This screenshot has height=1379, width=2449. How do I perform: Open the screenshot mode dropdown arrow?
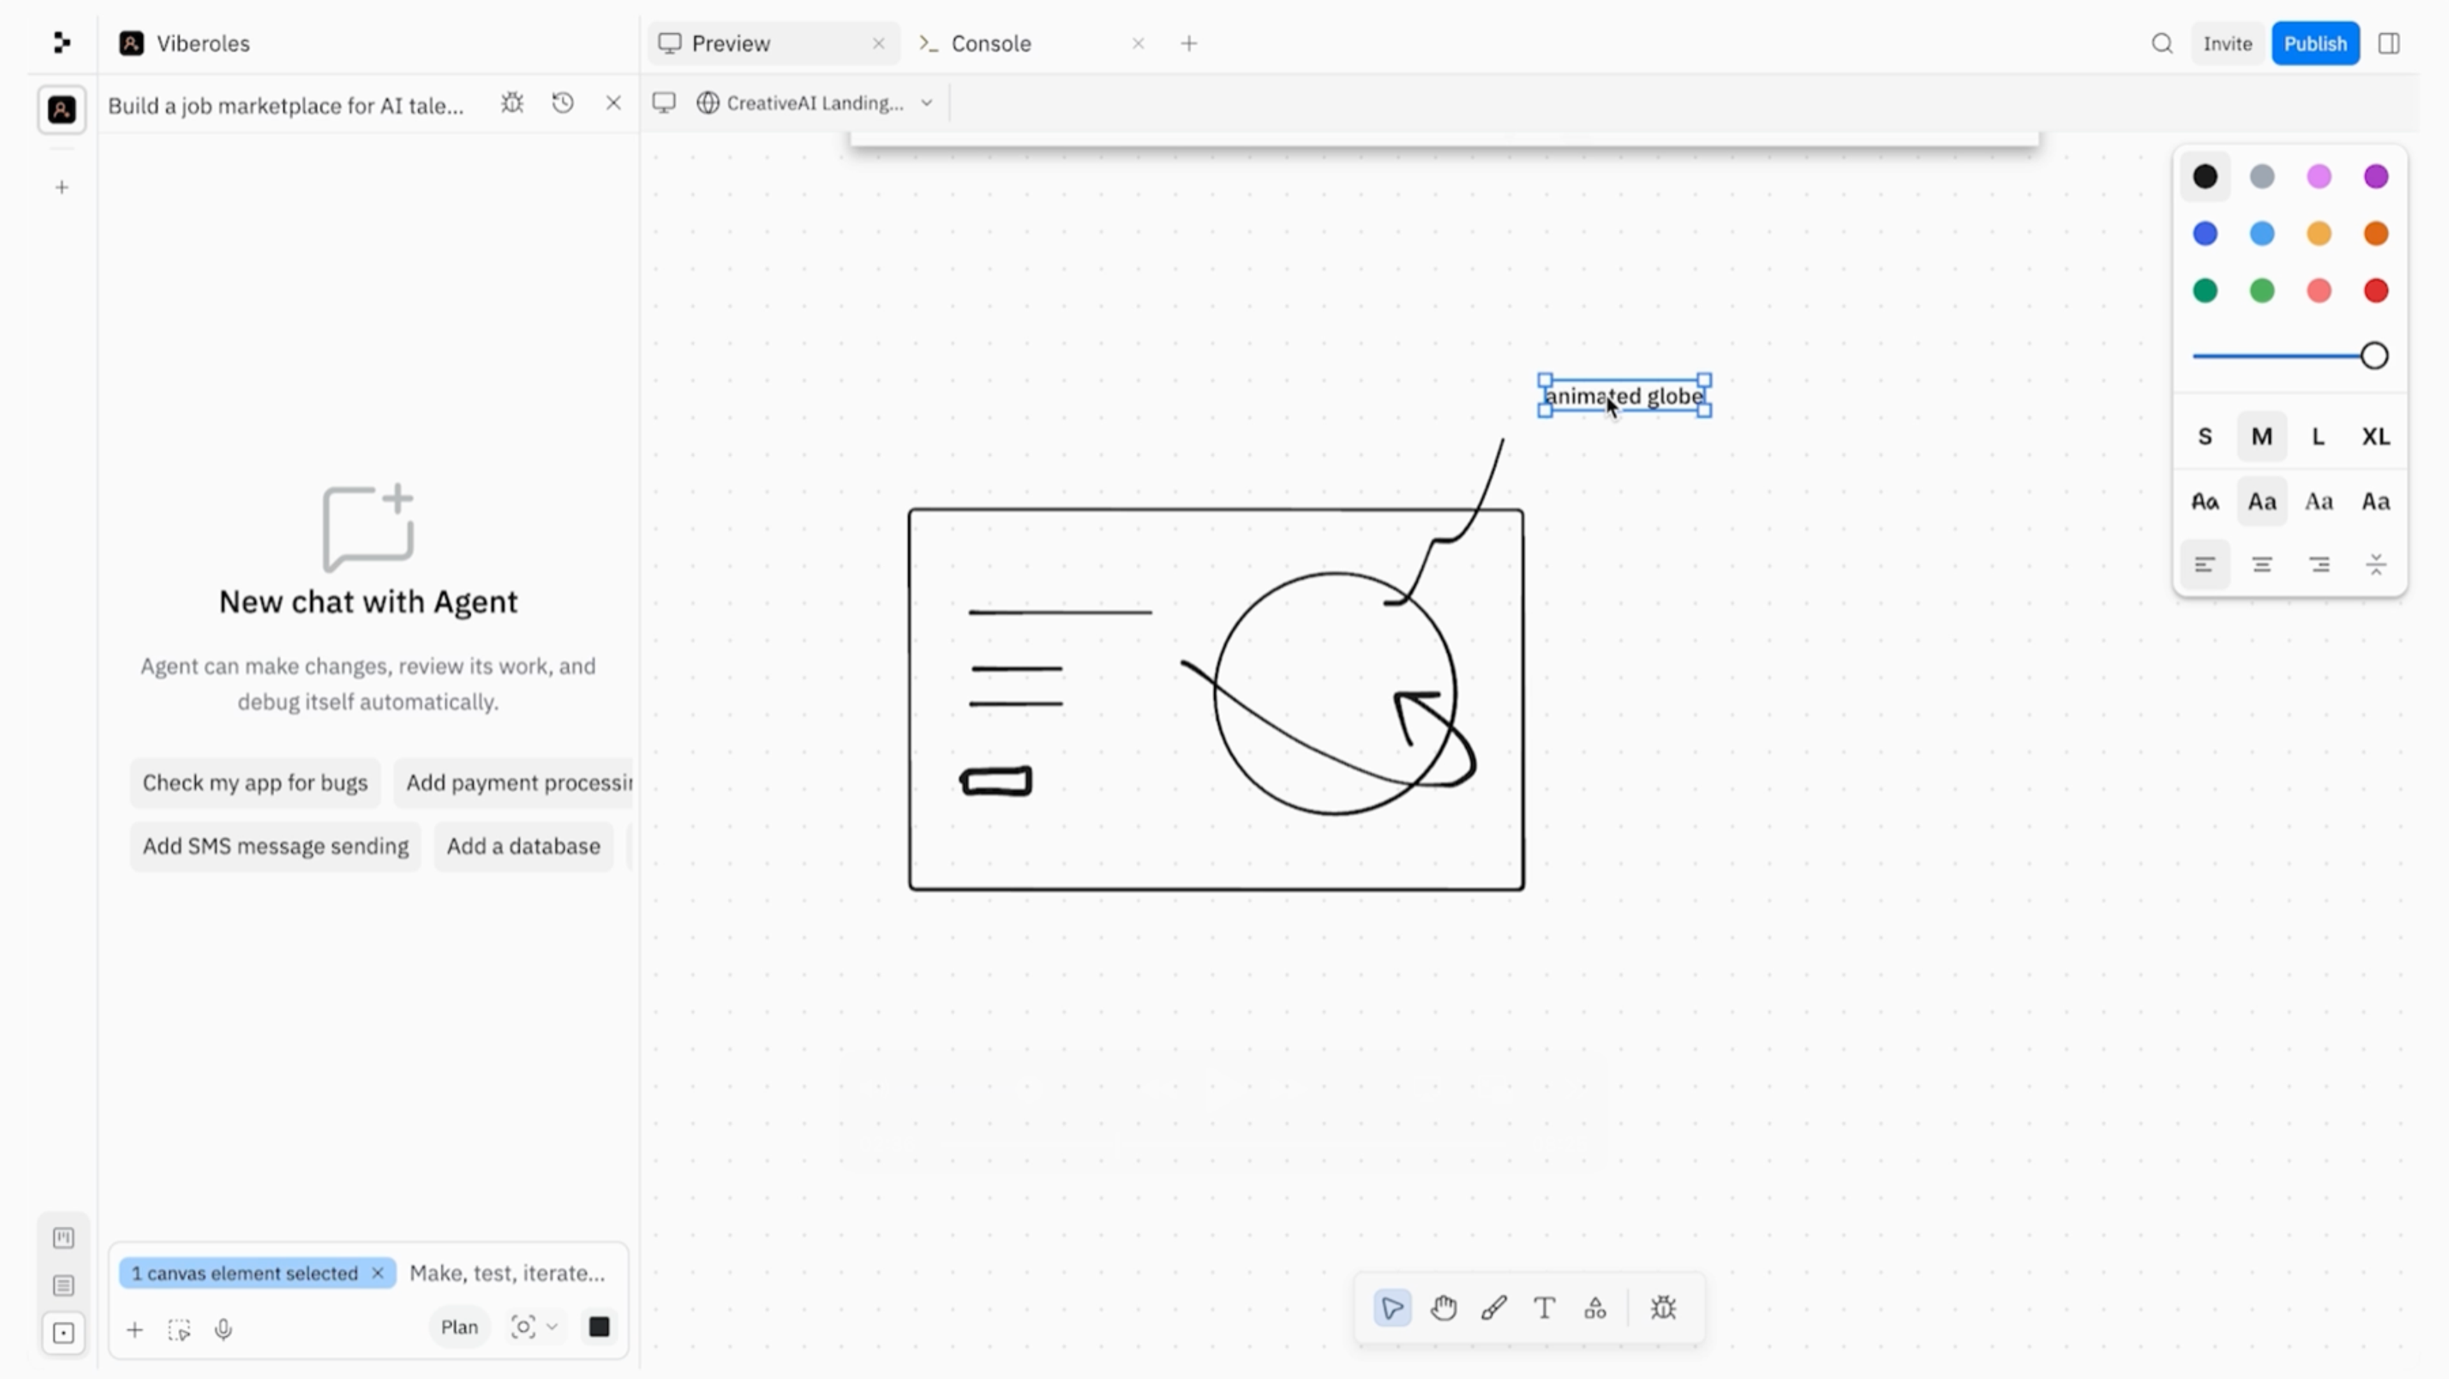click(x=552, y=1327)
